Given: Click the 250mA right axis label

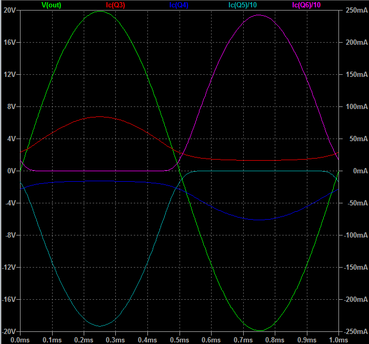Looking at the screenshot, I should (x=356, y=10).
